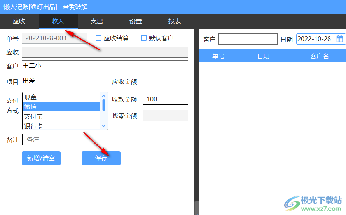Click the 收款金额 field showing 100

(166, 99)
